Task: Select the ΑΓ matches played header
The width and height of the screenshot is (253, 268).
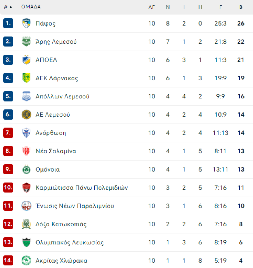Action: click(x=152, y=7)
